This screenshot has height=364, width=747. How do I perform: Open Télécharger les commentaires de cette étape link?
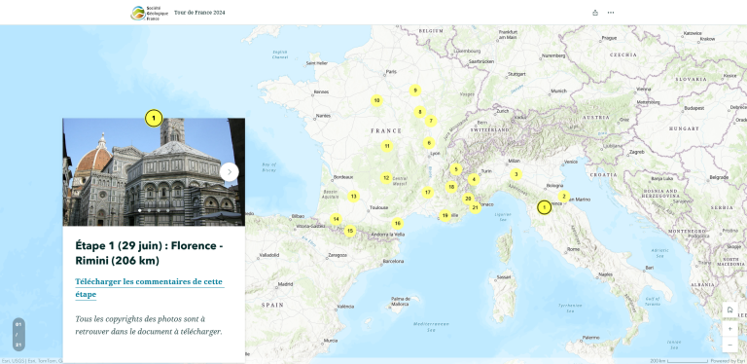[x=149, y=288]
